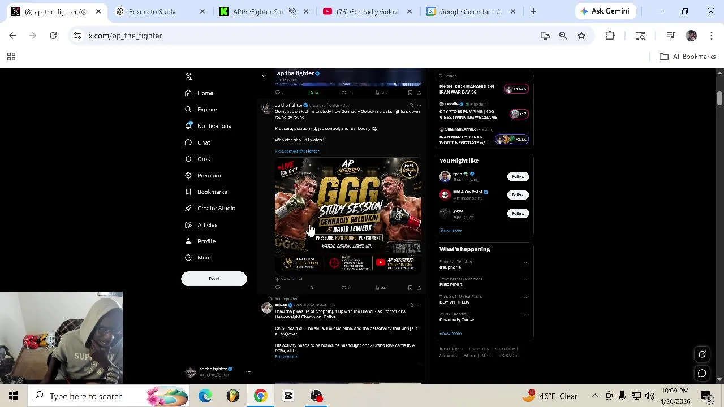This screenshot has height=407, width=724.
Task: Open Grok in the X sidebar
Action: (x=197, y=159)
